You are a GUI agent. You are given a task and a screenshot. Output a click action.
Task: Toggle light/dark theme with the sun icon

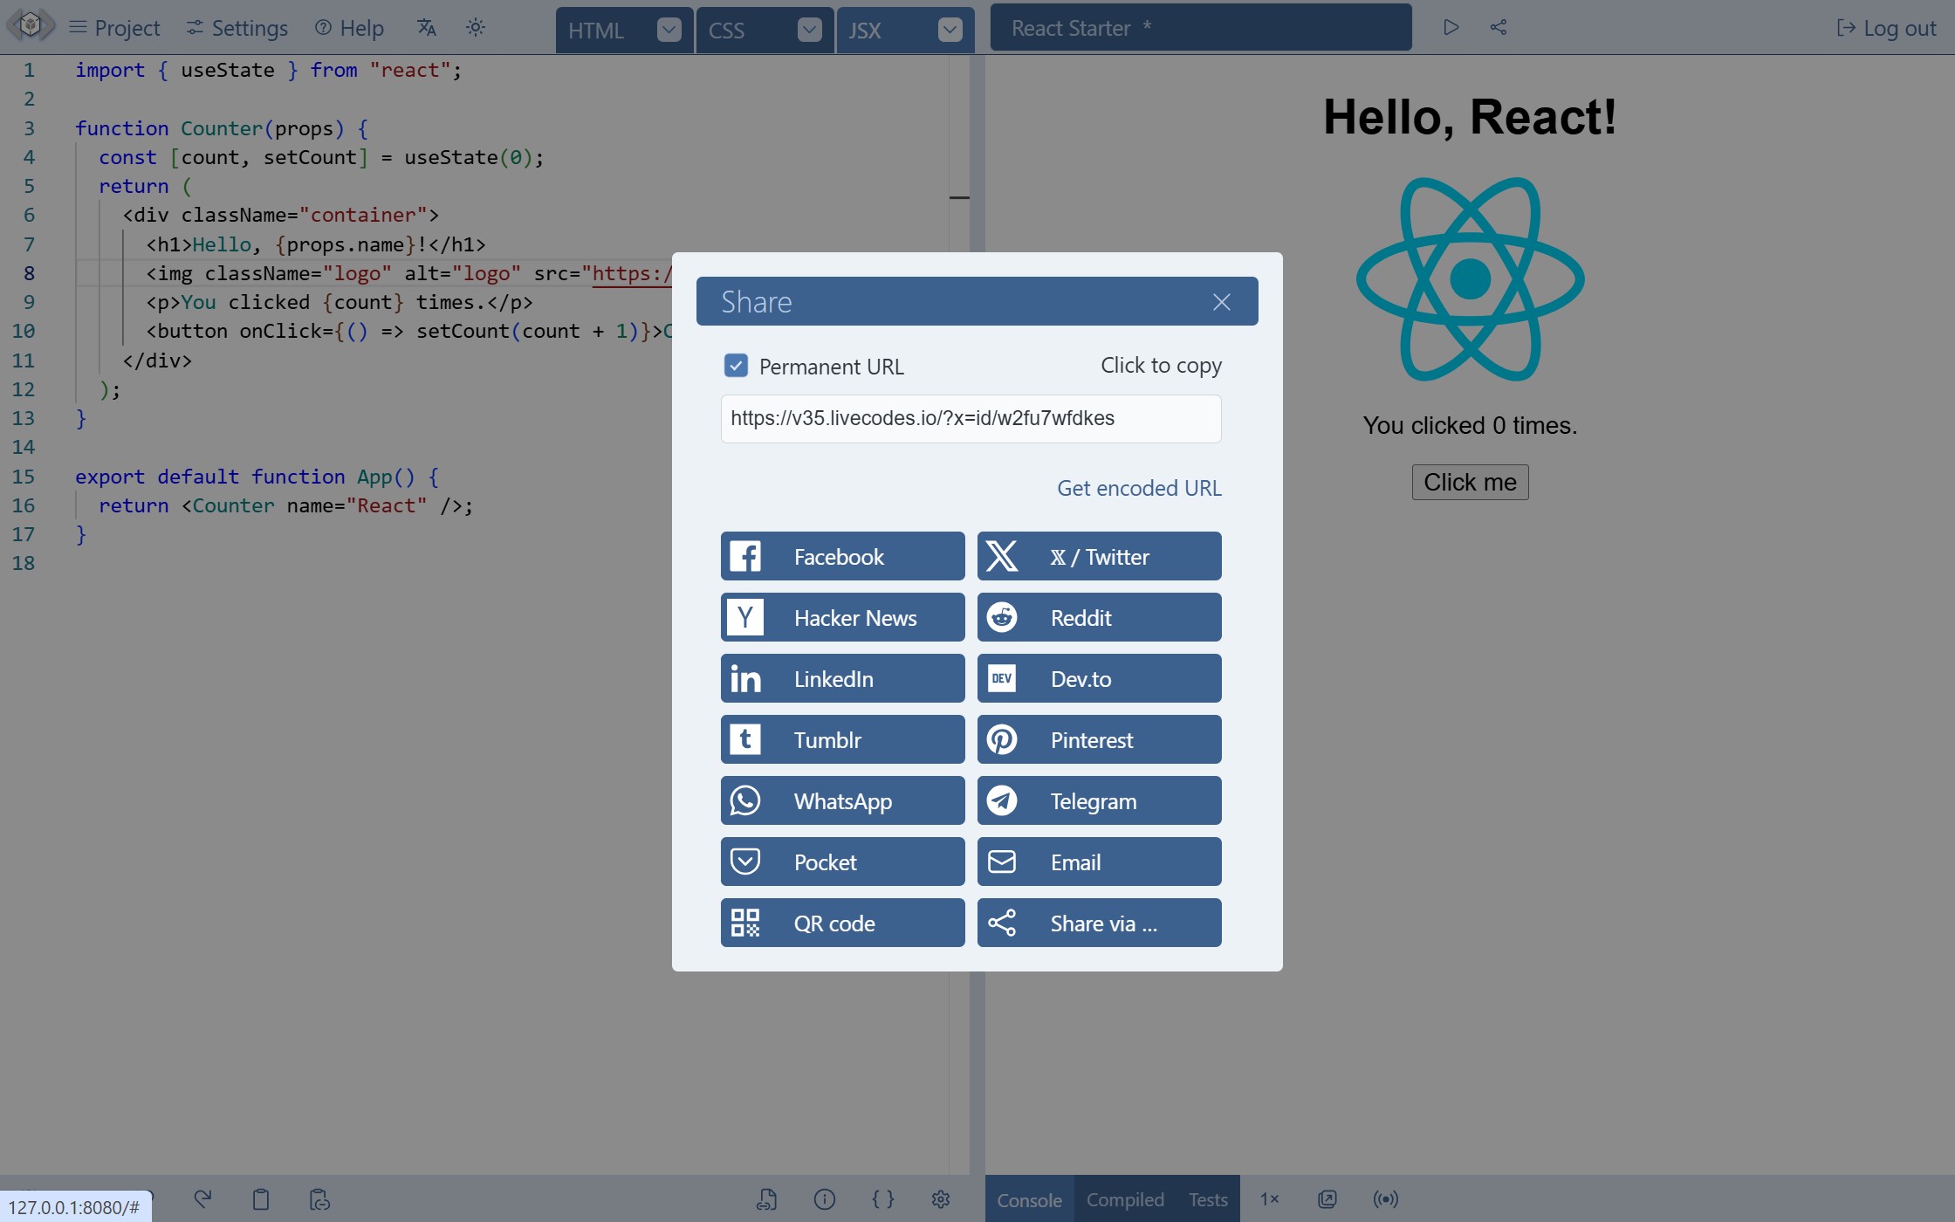tap(476, 27)
